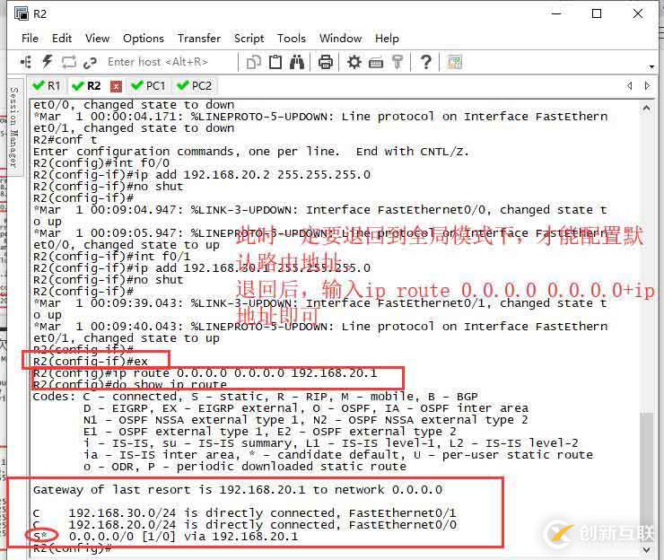664x560 pixels.
Task: Switch to the R1 session tab
Action: [x=47, y=86]
